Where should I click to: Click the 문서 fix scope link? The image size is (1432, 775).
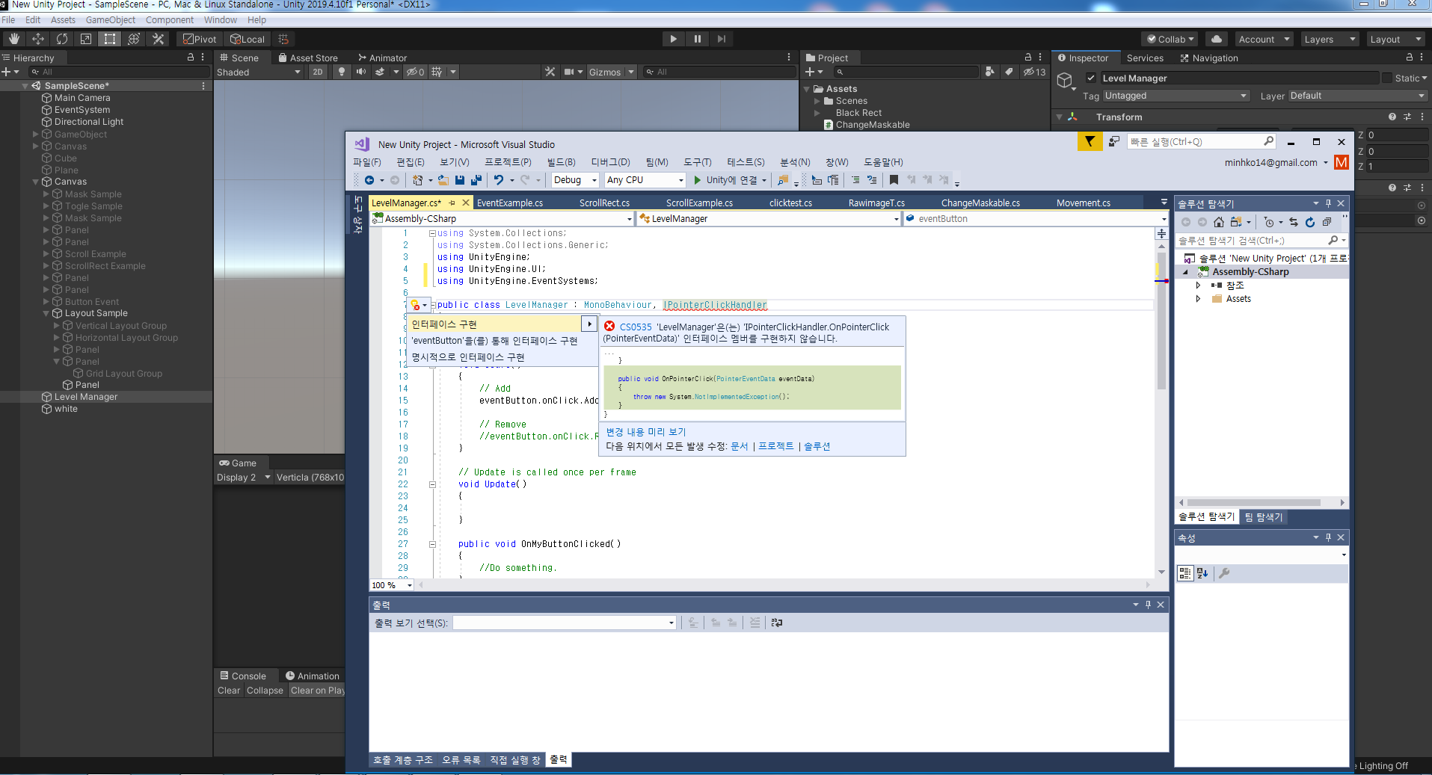pyautogui.click(x=739, y=446)
